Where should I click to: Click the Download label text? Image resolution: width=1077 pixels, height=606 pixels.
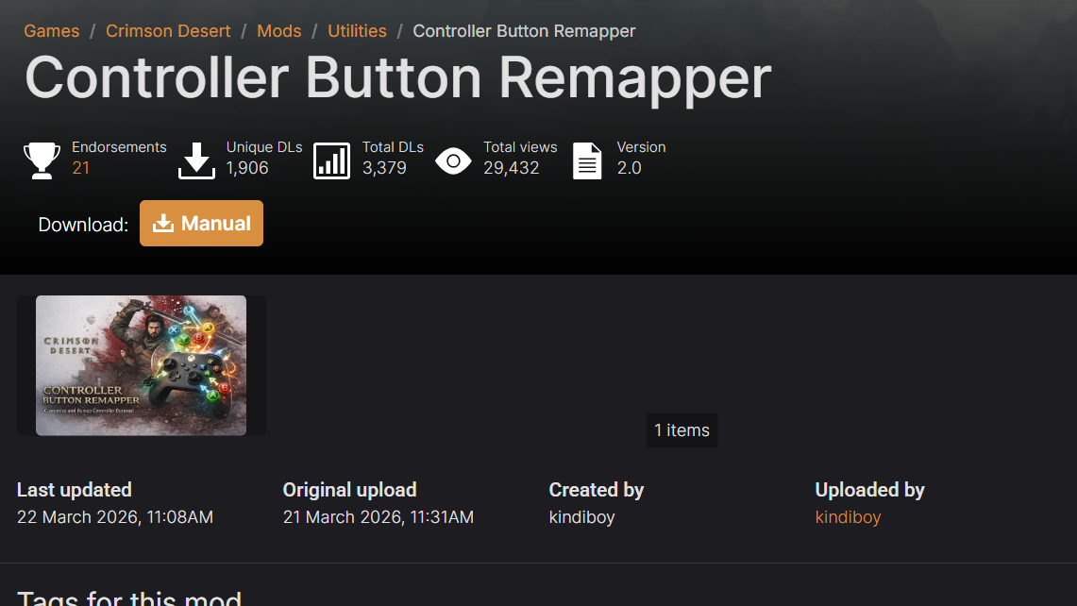click(83, 225)
